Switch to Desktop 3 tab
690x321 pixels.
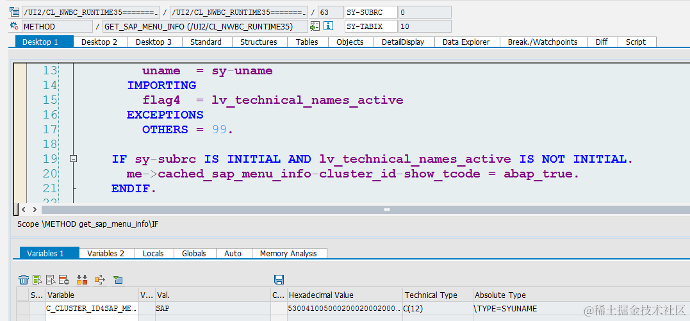154,42
